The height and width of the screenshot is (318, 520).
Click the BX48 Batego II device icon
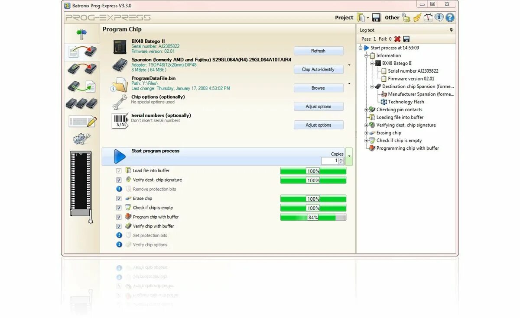(x=120, y=47)
